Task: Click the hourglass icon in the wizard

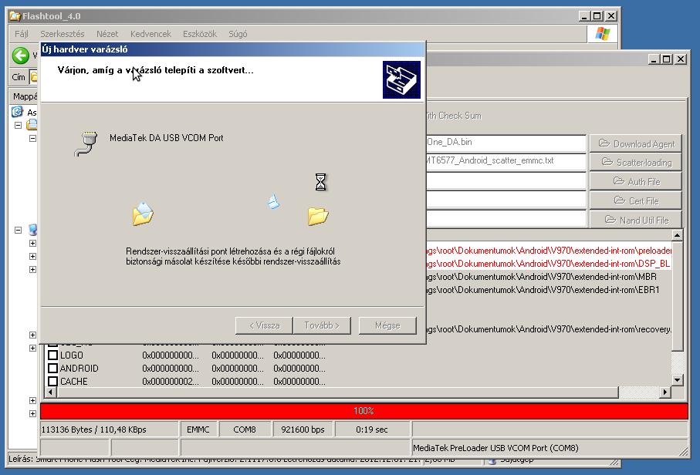Action: [x=320, y=182]
